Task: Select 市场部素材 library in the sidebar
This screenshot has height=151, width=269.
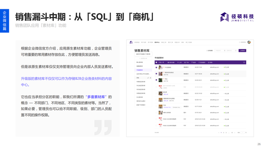Action: click(x=143, y=70)
